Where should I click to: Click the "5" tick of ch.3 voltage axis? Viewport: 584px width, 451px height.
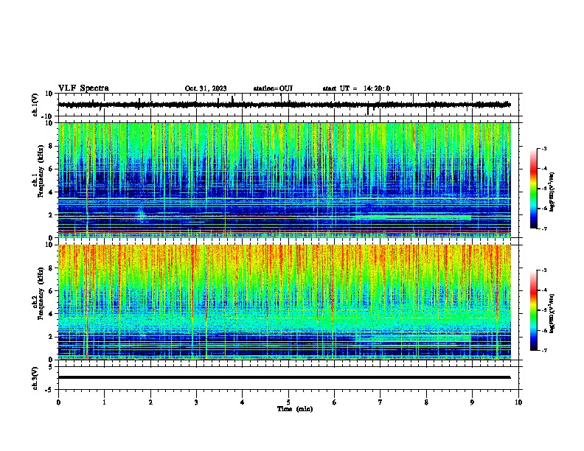click(52, 367)
